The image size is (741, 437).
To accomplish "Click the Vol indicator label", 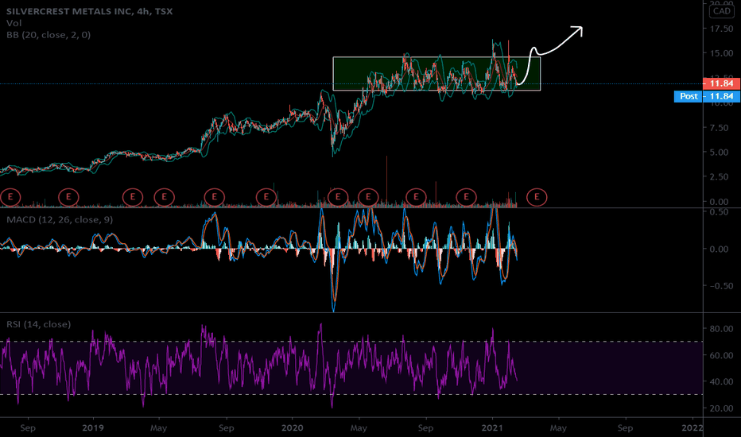I will click(x=14, y=23).
